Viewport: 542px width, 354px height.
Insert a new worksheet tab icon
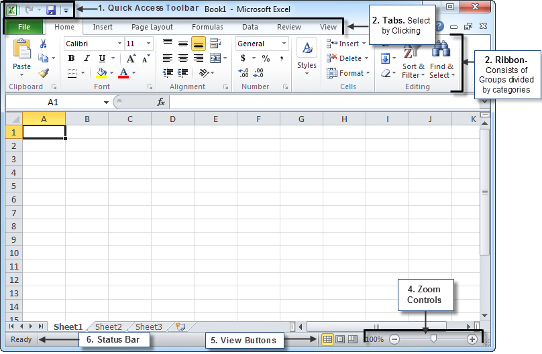pos(181,327)
